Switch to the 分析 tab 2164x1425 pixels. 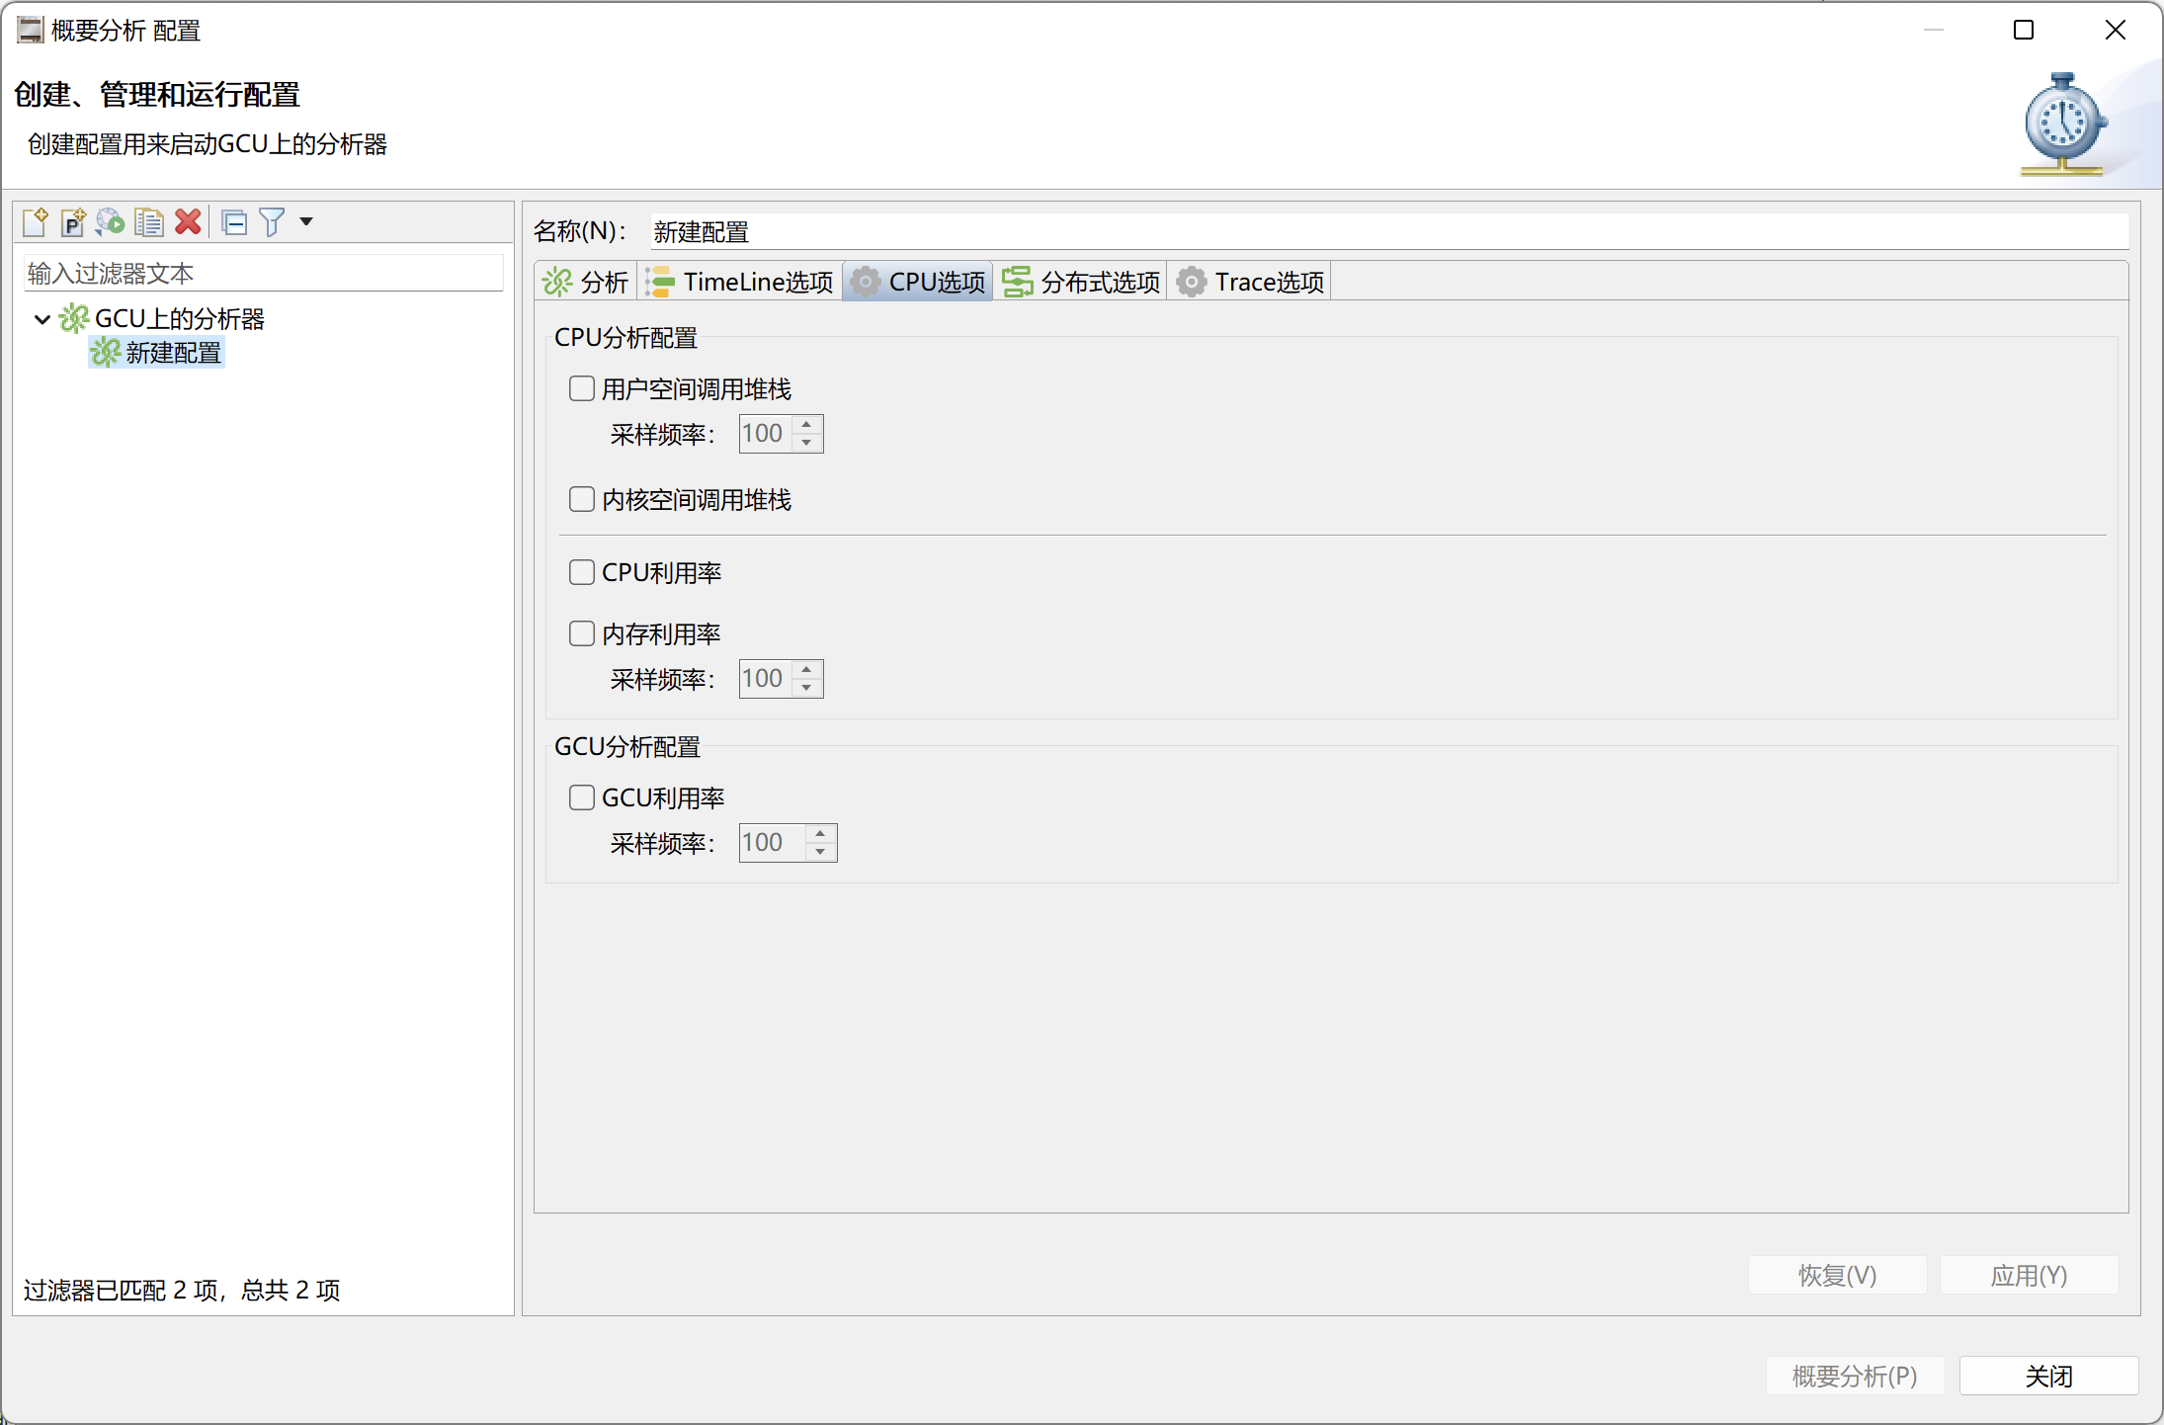586,282
